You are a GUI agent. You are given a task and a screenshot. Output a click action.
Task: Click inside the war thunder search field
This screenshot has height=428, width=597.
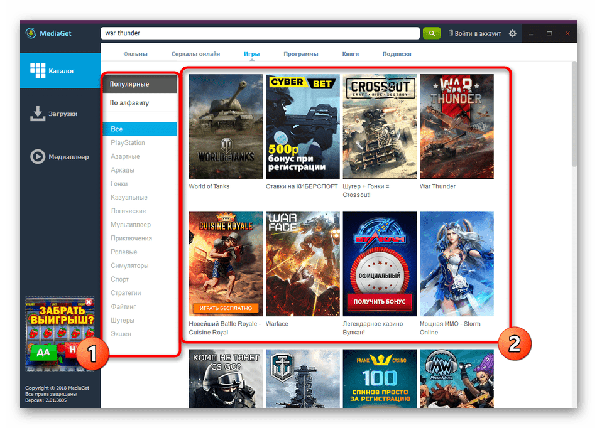[260, 33]
